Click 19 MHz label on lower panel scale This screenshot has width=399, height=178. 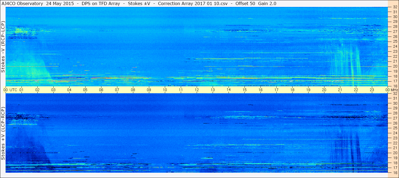point(395,158)
